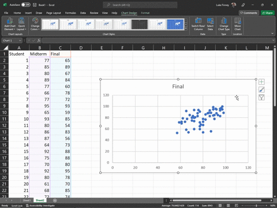Open the Name Box dropdown arrow
This screenshot has height=208, width=277.
click(20, 40)
